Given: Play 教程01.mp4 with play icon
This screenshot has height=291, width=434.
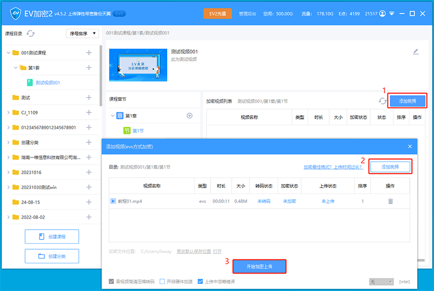Looking at the screenshot, I should [113, 201].
